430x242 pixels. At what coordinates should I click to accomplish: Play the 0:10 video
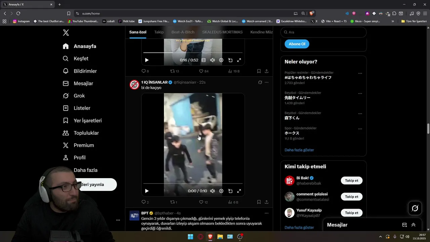pos(147,191)
